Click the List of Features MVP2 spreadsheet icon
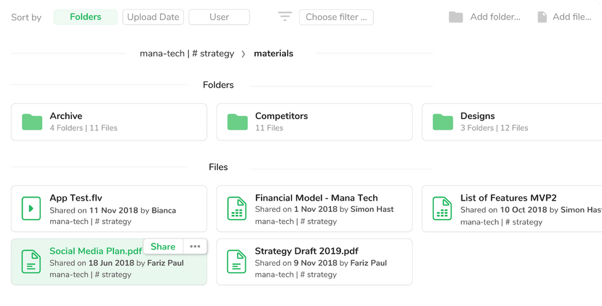Screen dimensions: 602x306 pyautogui.click(x=442, y=208)
